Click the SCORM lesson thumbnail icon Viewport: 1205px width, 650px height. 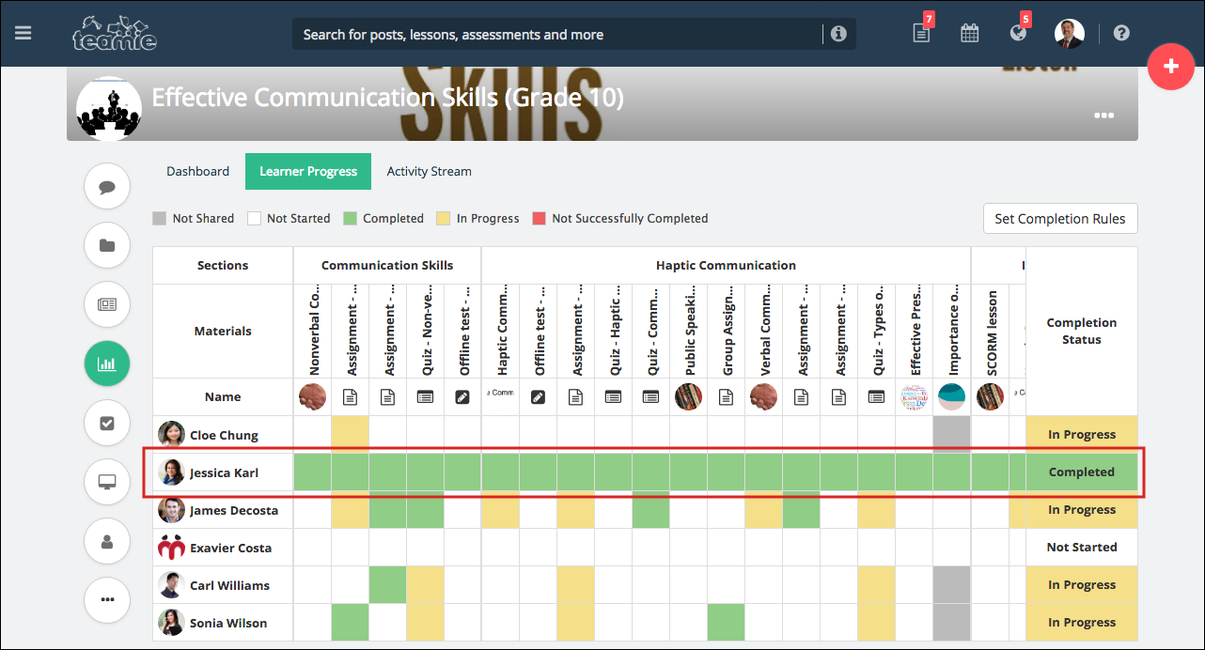(x=990, y=397)
